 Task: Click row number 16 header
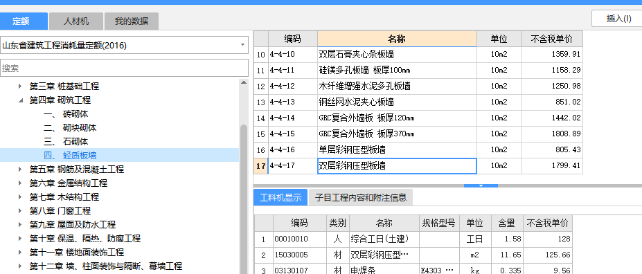(x=261, y=149)
